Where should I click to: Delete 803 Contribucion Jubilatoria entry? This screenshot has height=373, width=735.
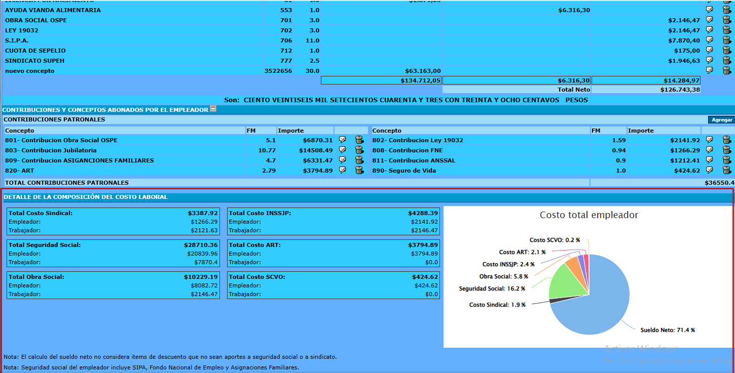[359, 150]
